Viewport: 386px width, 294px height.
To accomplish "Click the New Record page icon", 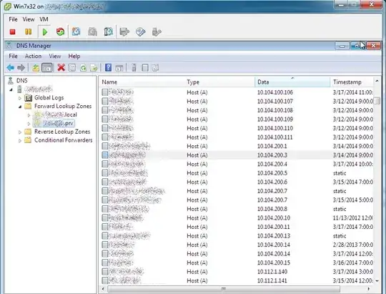I will [x=145, y=68].
